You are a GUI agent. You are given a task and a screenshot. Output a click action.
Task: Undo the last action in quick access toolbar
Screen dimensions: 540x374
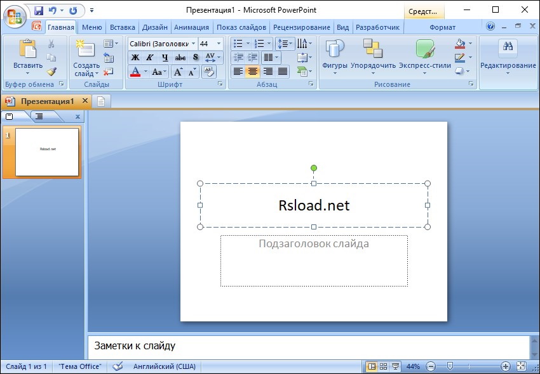(x=52, y=10)
